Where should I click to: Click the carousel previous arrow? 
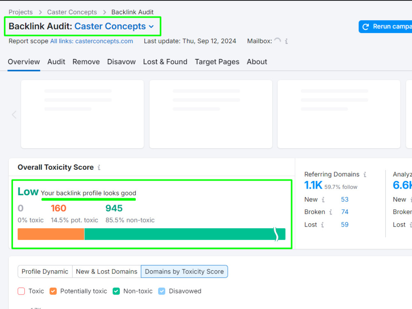click(x=14, y=115)
